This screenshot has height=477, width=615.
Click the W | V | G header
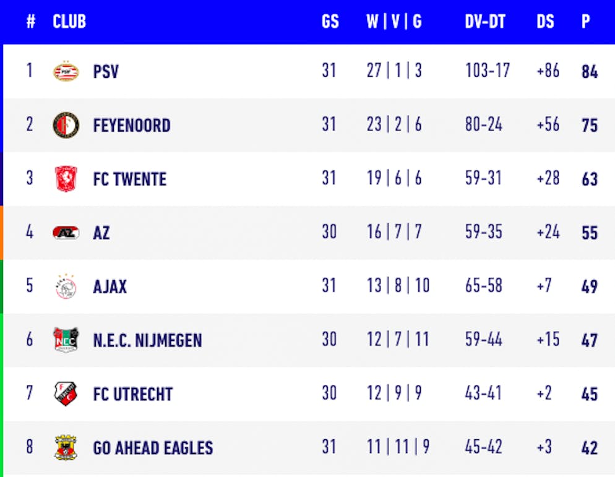[394, 22]
